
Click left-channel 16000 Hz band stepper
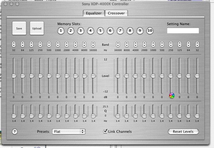pos(93,44)
